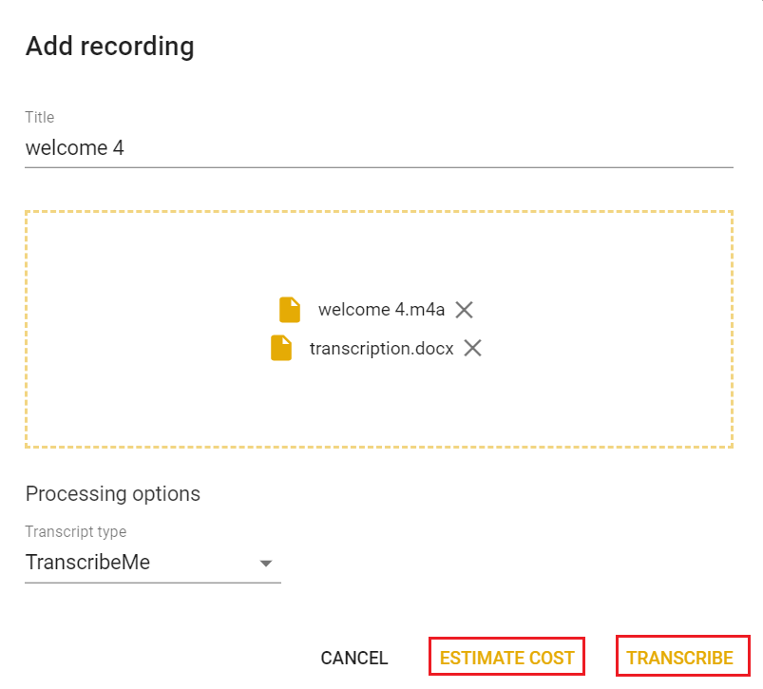Remove the transcription.docx attachment
Image resolution: width=763 pixels, height=689 pixels.
pyautogui.click(x=472, y=348)
